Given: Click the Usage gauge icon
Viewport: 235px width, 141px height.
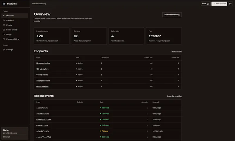Looking at the screenshot, I should coord(4,35).
